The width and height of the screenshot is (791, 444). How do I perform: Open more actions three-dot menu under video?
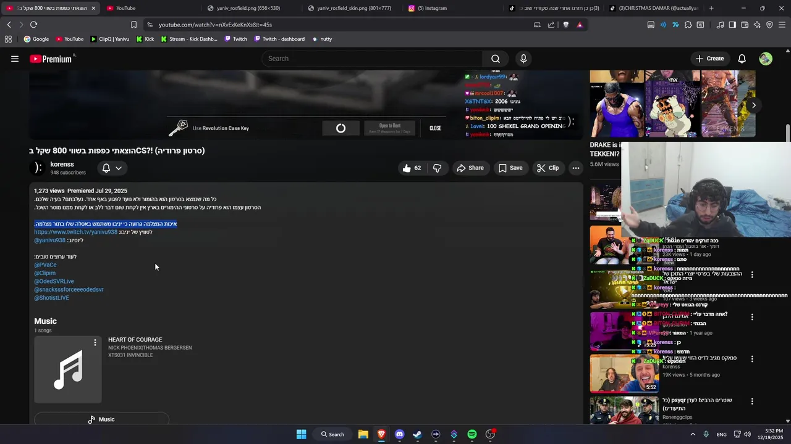(575, 168)
